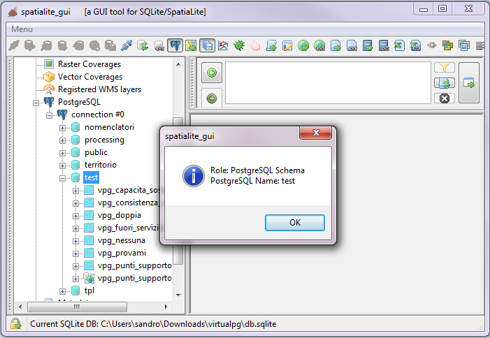Click the tree's horizontal scrollbar left arrow
Screen dimensions: 490x338
tap(20, 307)
